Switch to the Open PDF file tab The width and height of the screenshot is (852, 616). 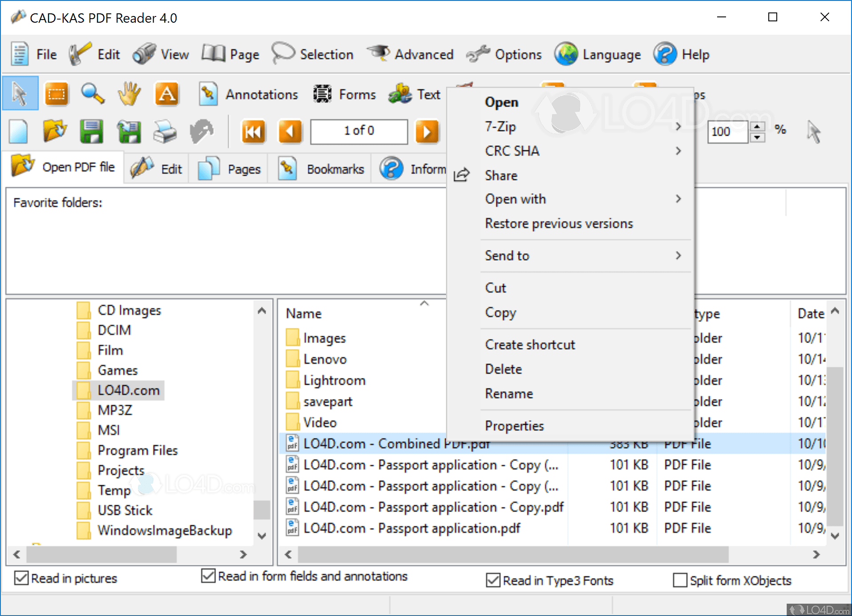coord(63,167)
